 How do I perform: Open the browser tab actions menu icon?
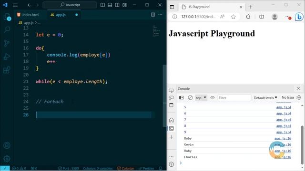click(x=172, y=7)
